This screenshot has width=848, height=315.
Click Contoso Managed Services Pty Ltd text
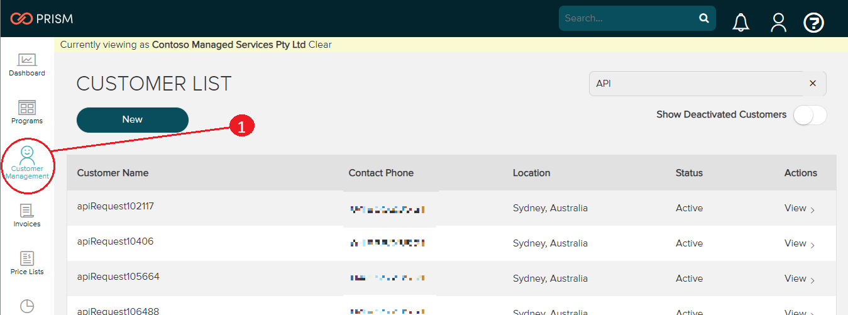[229, 45]
